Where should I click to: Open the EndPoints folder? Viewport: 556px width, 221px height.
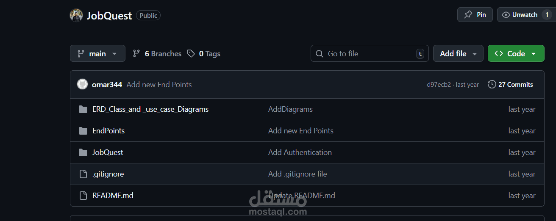[108, 131]
